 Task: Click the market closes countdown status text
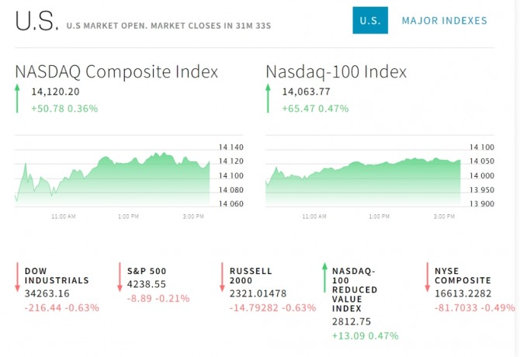pos(169,26)
